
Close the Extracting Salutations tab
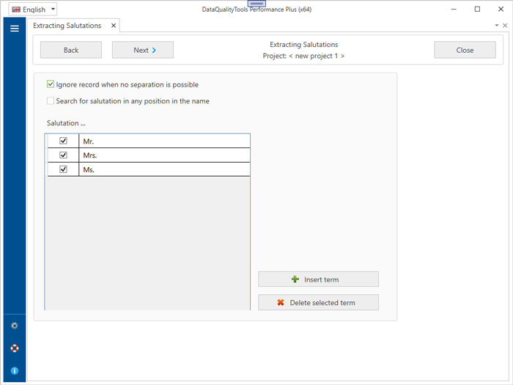113,26
